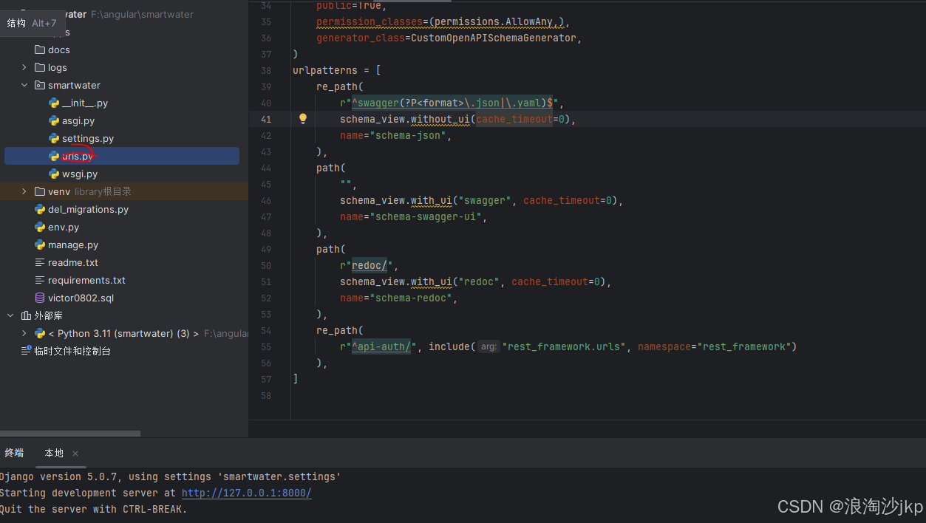Close the 本地 terminal tab
This screenshot has width=926, height=523.
(x=75, y=454)
